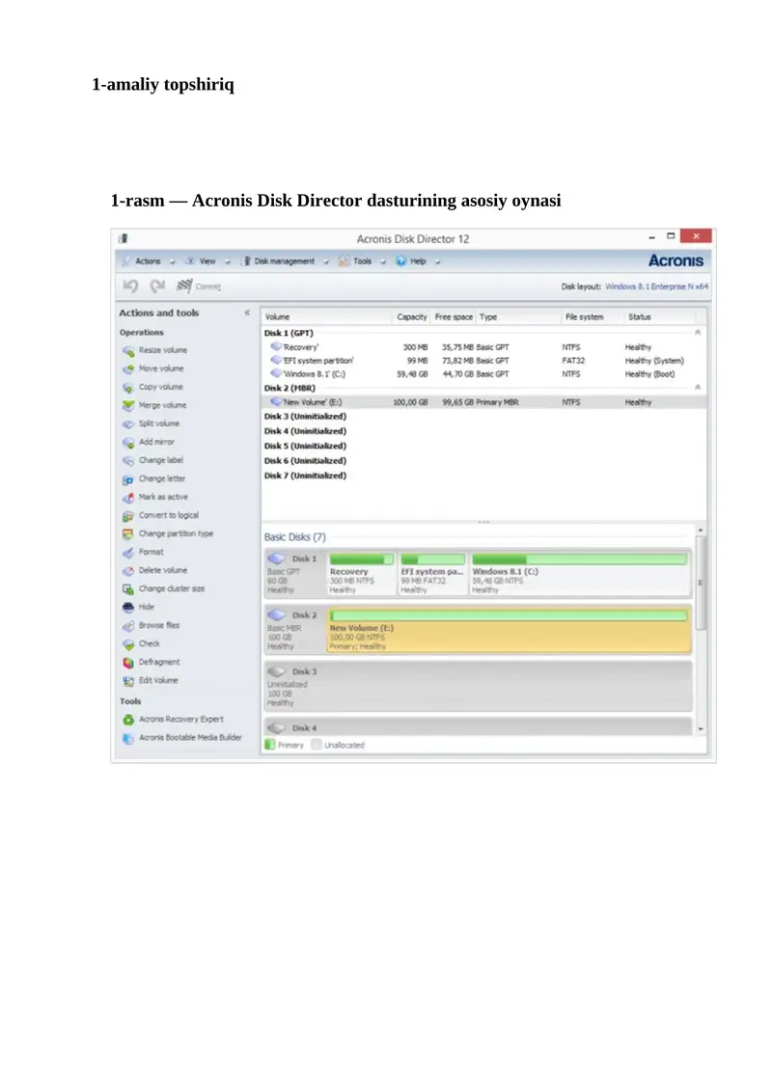Open the Windows 8.1 Enterprise N x64 disk layout link
Image resolution: width=772 pixels, height=1091 pixels.
point(656,286)
